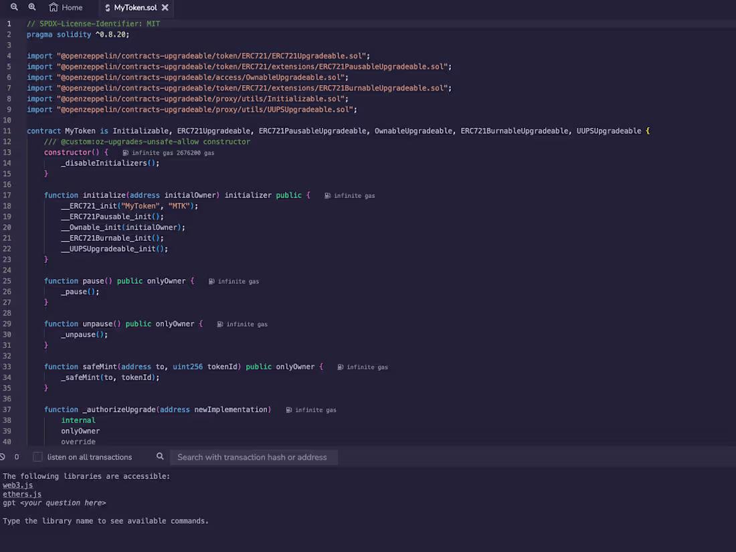Image resolution: width=736 pixels, height=552 pixels.
Task: Click the transaction hash search field
Action: pos(254,456)
